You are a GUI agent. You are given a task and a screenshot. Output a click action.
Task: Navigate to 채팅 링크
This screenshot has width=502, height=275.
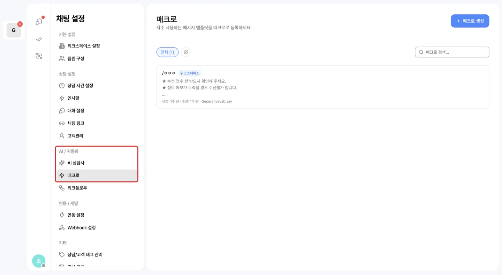(97, 123)
